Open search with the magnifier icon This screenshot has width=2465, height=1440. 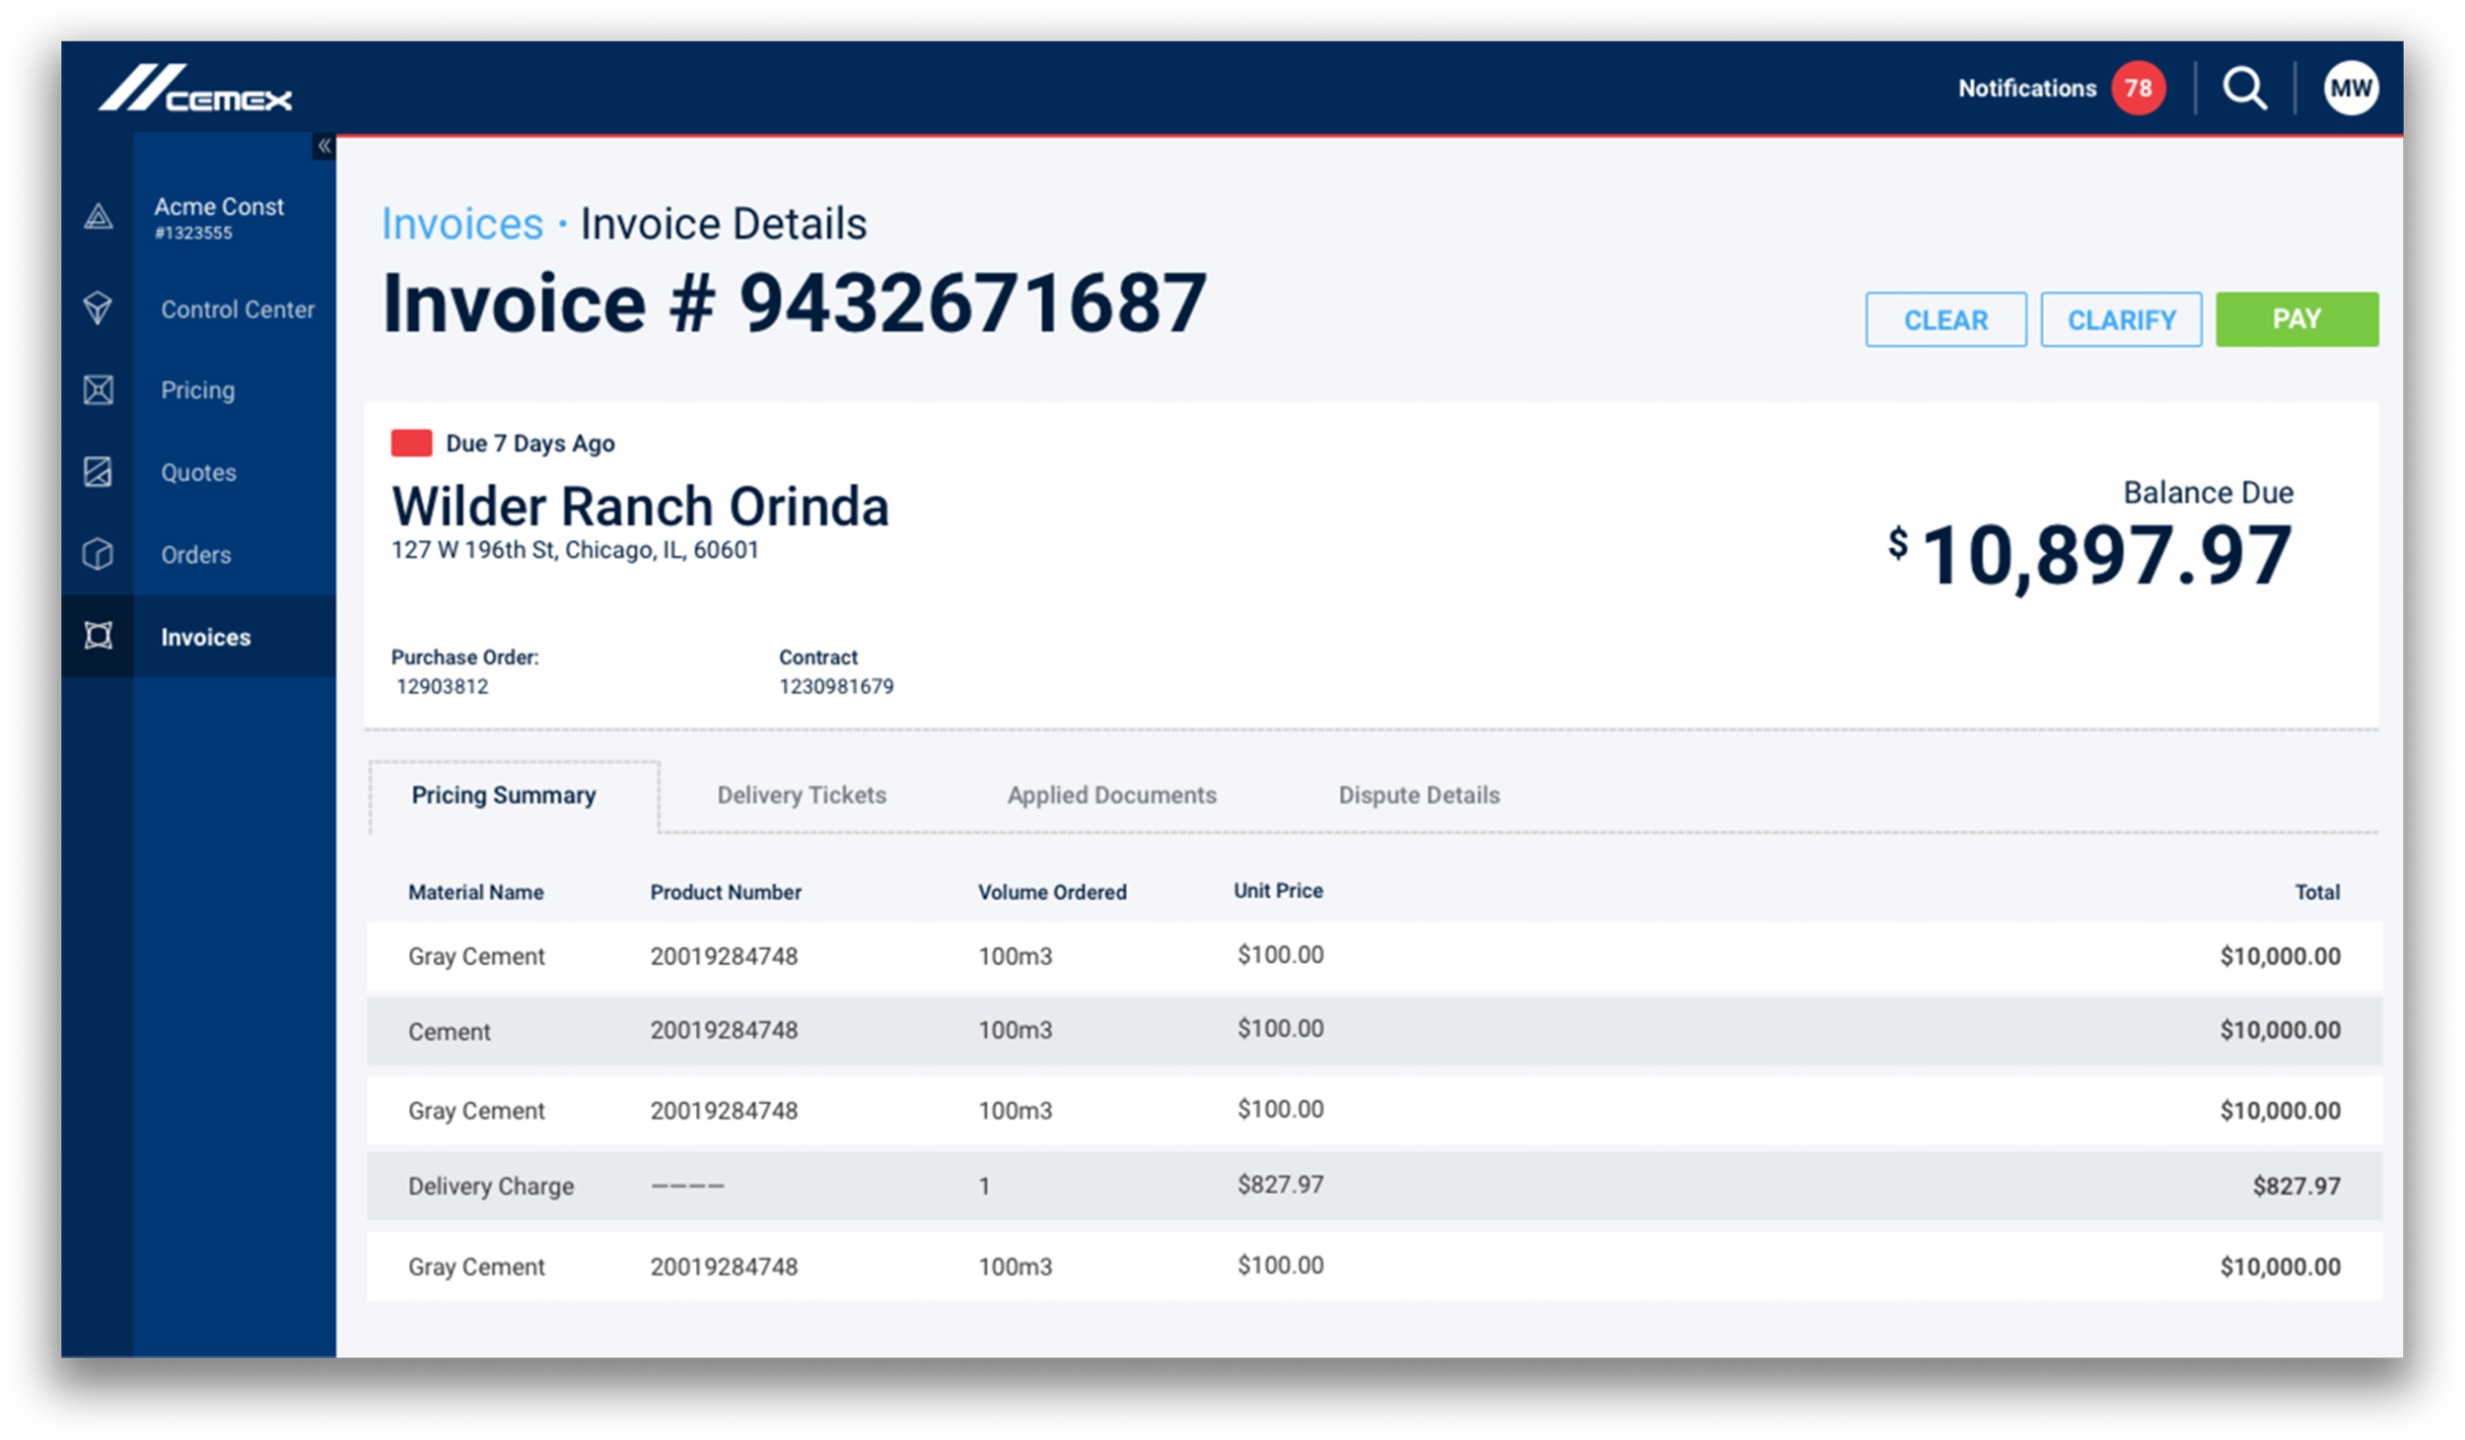pos(2244,89)
